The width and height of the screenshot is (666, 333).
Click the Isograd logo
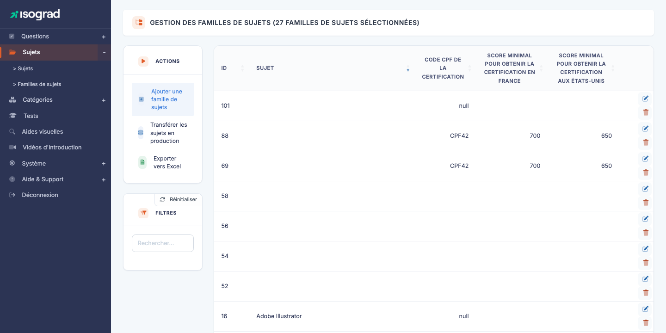click(x=35, y=14)
